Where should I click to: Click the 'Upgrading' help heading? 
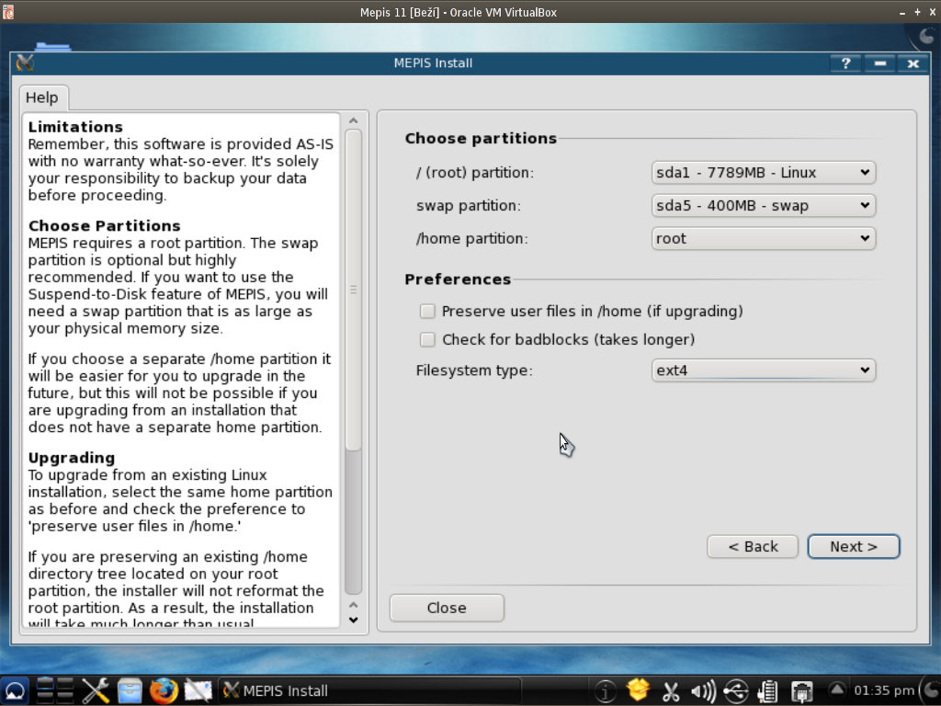point(72,458)
